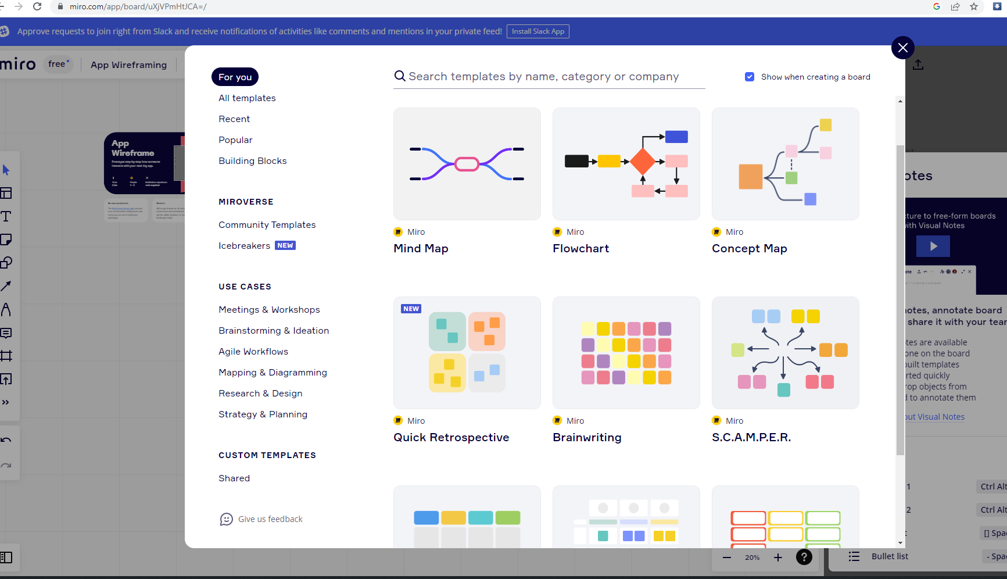
Task: Select the Mind Map template thumbnail
Action: coord(467,164)
